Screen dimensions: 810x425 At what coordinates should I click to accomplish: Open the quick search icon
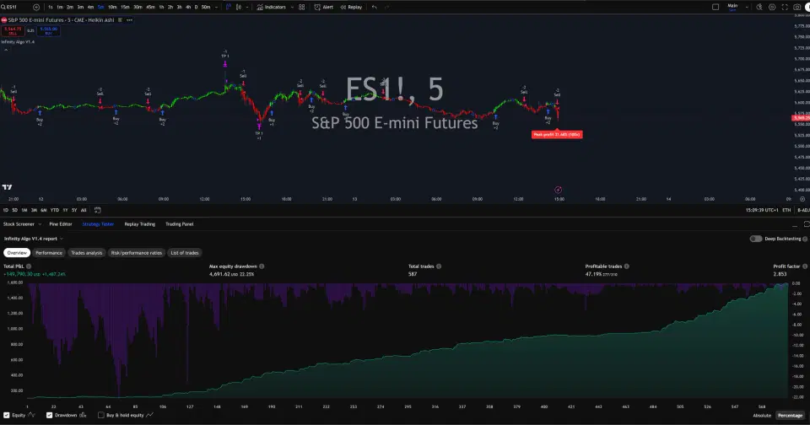pyautogui.click(x=759, y=8)
